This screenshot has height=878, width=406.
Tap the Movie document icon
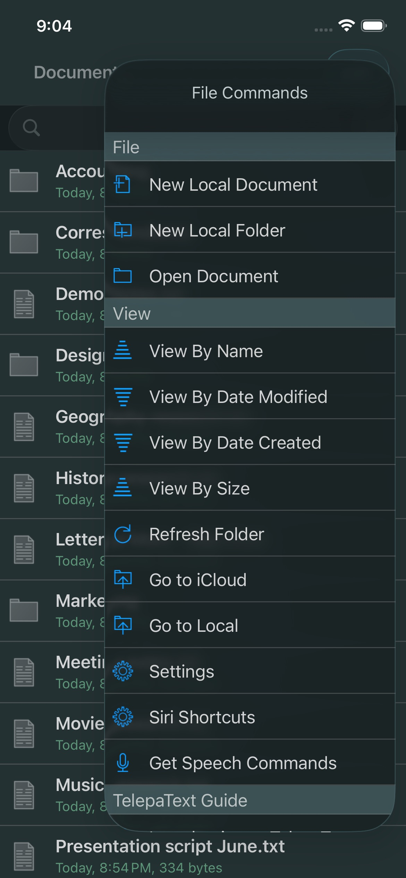pos(24,733)
